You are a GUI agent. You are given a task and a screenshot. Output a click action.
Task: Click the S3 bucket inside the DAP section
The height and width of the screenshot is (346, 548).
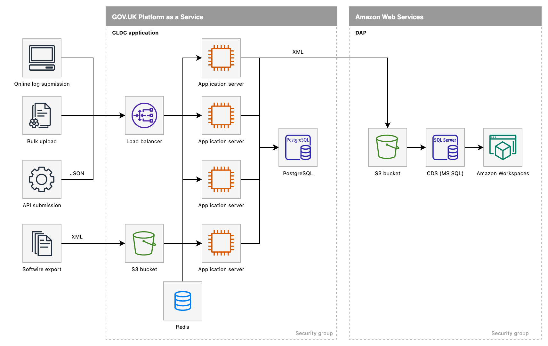tap(387, 147)
